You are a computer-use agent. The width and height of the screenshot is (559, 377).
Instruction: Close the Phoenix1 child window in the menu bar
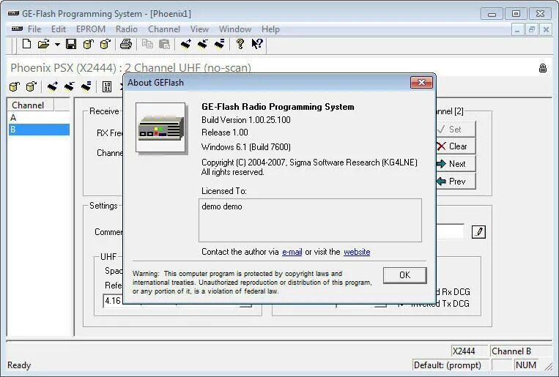click(546, 29)
